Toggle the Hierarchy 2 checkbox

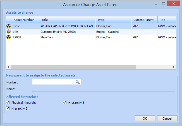click(8, 108)
